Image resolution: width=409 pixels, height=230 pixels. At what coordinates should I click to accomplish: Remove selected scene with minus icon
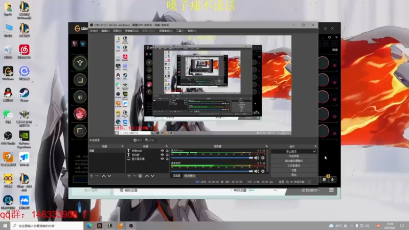97,176
